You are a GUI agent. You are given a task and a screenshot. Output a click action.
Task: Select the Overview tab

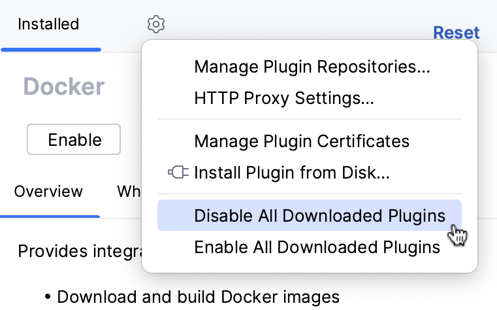pos(48,192)
